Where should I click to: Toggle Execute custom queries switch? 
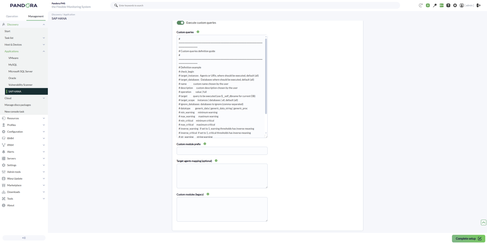coord(181,23)
